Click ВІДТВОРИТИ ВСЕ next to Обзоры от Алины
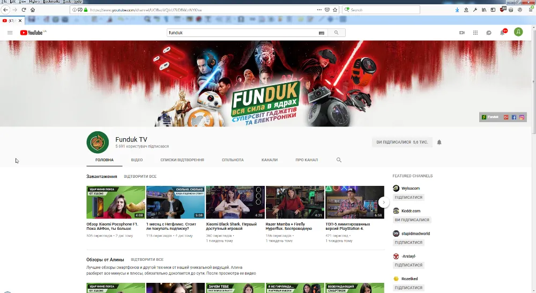The image size is (536, 293). pyautogui.click(x=147, y=260)
